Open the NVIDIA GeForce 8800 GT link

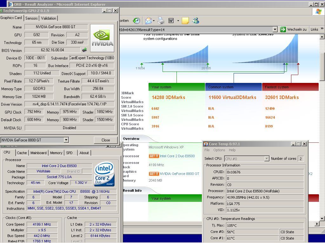coord(180,174)
